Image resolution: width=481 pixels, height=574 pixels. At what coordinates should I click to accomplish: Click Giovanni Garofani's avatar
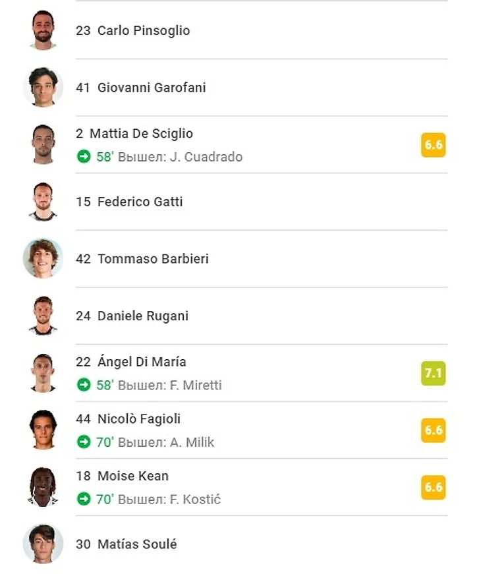[43, 87]
